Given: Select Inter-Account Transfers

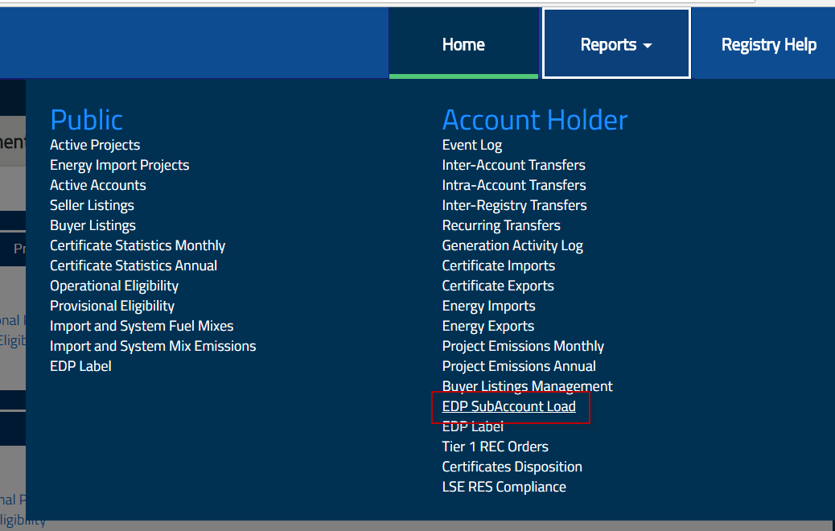Looking at the screenshot, I should pyautogui.click(x=513, y=165).
